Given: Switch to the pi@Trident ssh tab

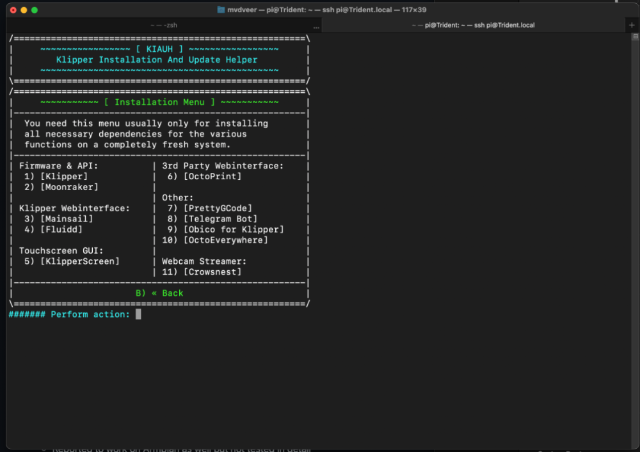Looking at the screenshot, I should pos(473,25).
